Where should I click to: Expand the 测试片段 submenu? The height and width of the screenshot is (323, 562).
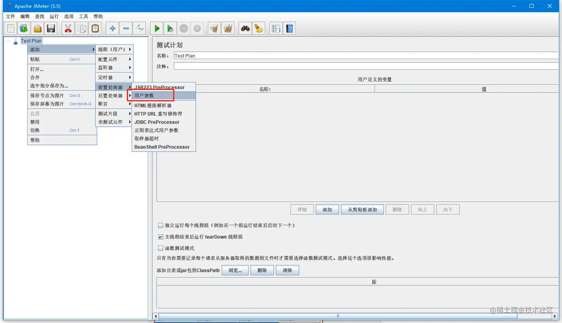pyautogui.click(x=114, y=114)
